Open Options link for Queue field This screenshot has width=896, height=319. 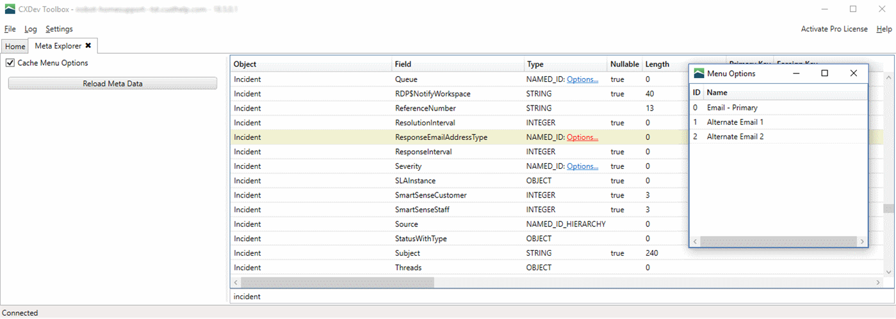[x=582, y=79]
